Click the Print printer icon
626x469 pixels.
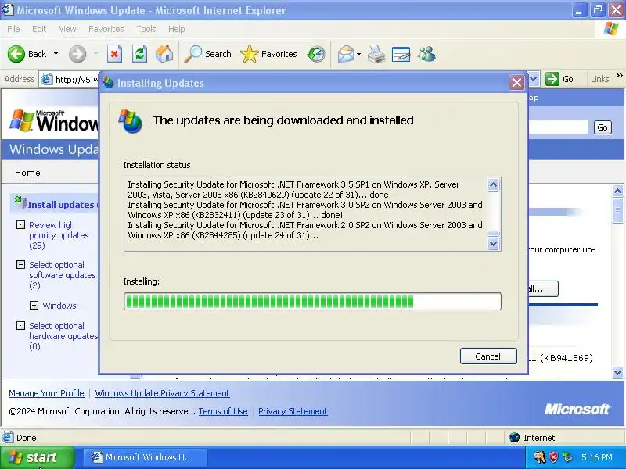[x=376, y=54]
